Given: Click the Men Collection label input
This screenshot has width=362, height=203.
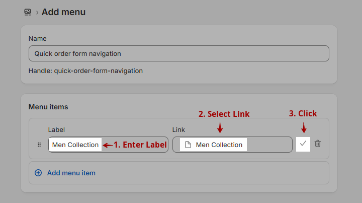Looking at the screenshot, I should [x=108, y=145].
